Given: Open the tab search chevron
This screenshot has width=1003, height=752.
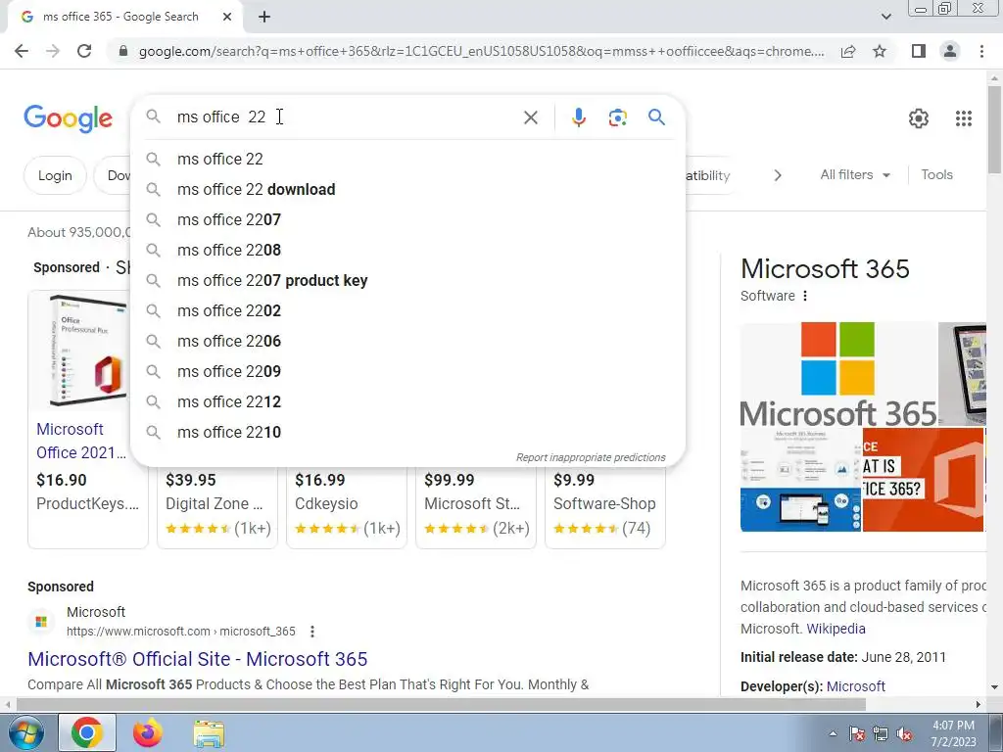Looking at the screenshot, I should click(x=885, y=18).
